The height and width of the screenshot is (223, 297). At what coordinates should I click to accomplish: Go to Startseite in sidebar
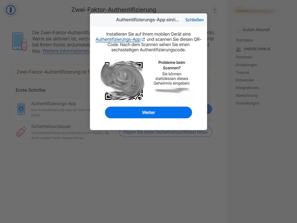pyautogui.click(x=244, y=40)
